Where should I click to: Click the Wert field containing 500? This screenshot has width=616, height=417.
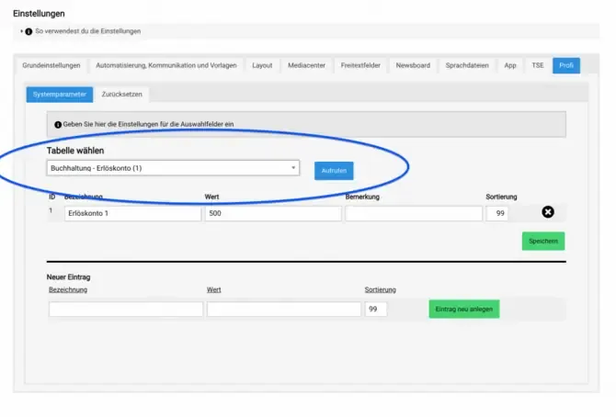tap(273, 214)
